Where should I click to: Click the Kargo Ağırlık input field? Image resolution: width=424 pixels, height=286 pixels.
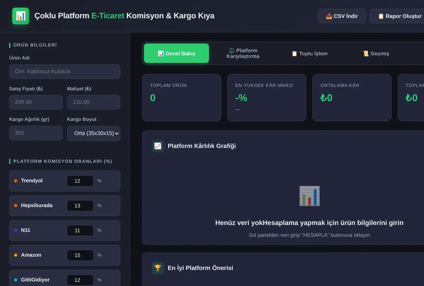[36, 133]
